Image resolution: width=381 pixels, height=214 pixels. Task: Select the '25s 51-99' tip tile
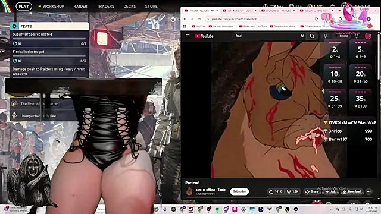click(x=335, y=100)
